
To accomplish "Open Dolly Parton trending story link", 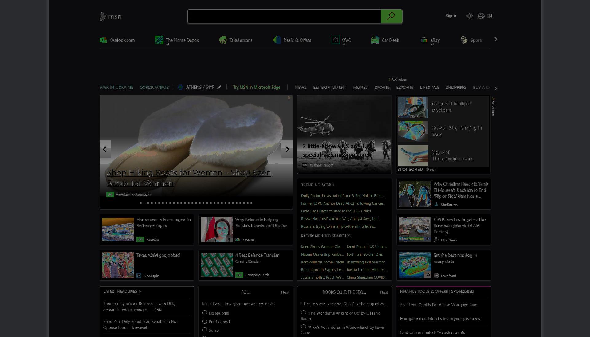I will (343, 195).
